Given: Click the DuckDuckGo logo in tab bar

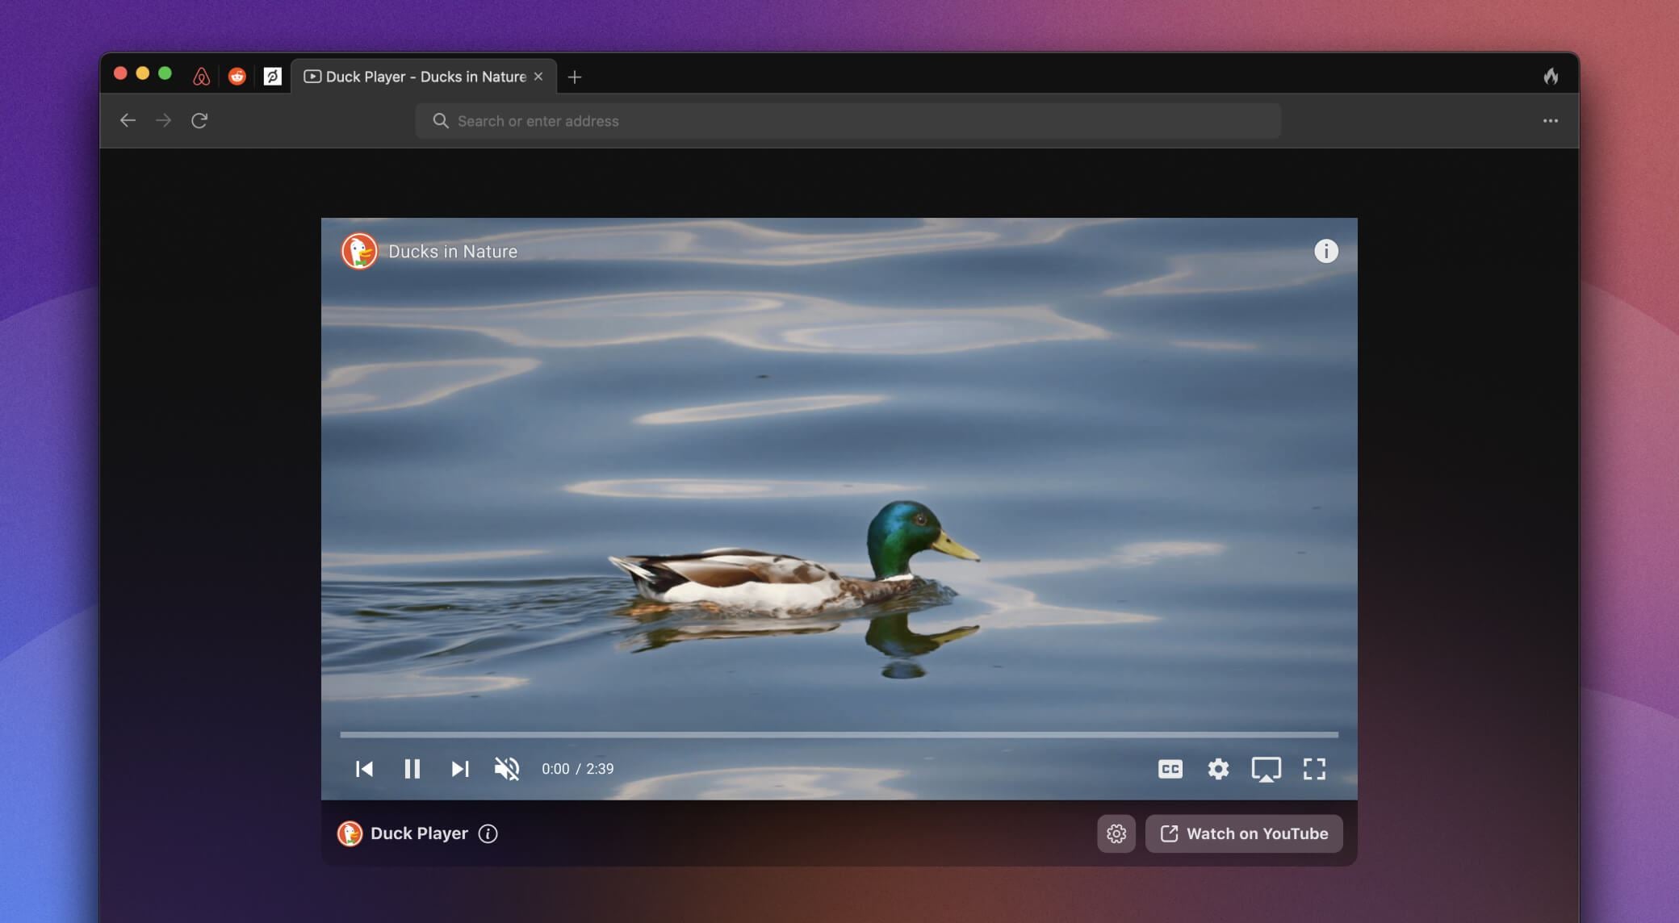Looking at the screenshot, I should pyautogui.click(x=312, y=76).
